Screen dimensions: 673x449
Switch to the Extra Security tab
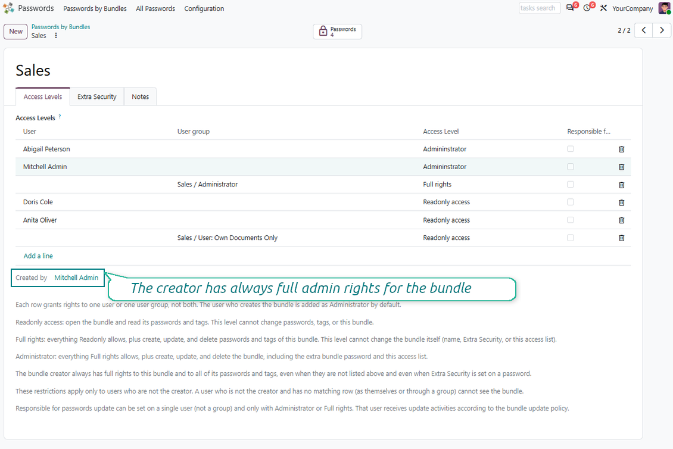pos(97,96)
